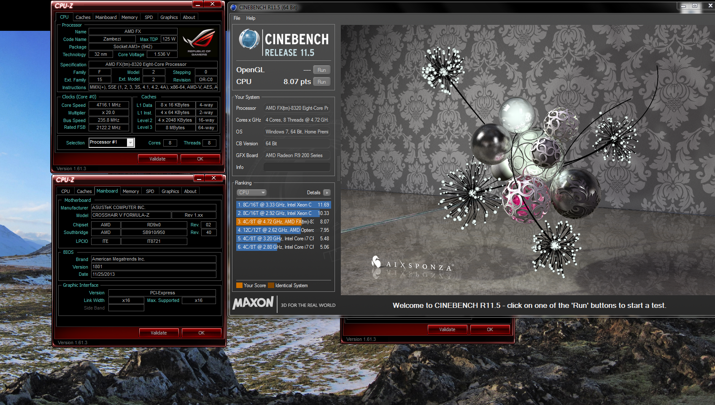
Task: Run the OpenGL benchmark
Action: coord(322,70)
